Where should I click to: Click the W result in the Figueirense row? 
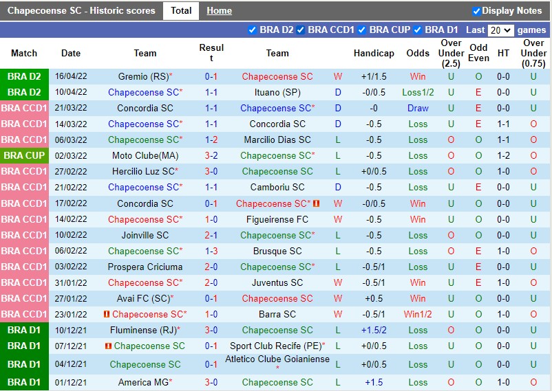click(338, 220)
